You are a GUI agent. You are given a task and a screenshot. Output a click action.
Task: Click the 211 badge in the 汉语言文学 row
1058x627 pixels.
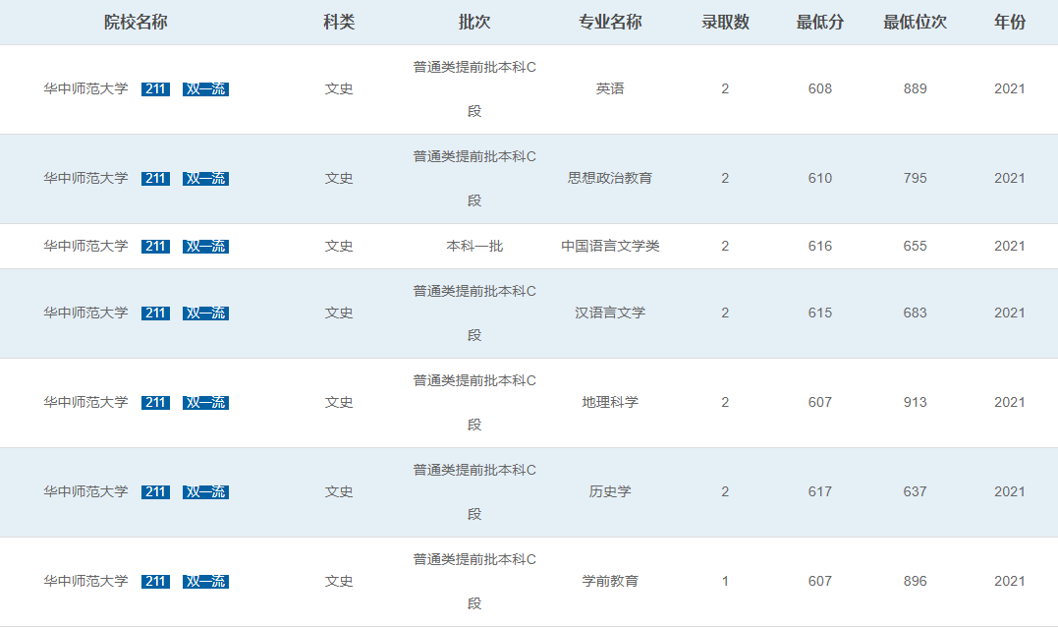click(x=155, y=313)
